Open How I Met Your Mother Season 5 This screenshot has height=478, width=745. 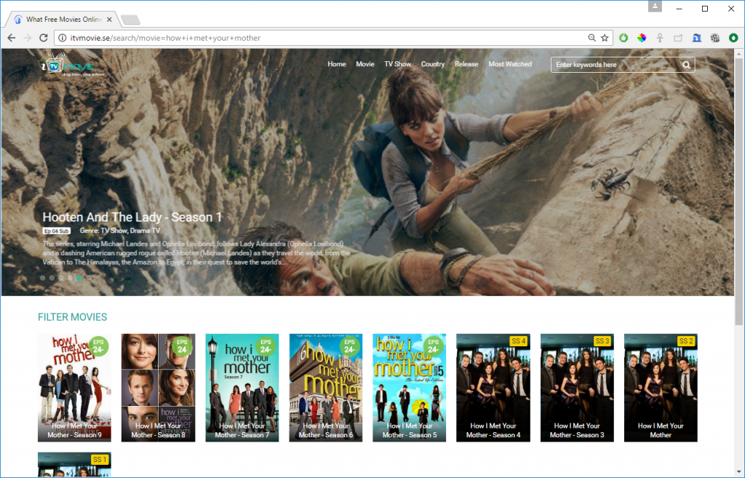(x=409, y=388)
